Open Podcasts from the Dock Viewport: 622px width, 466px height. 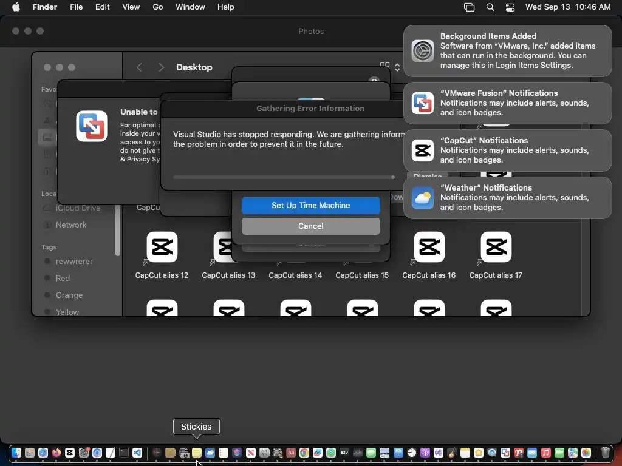(425, 453)
